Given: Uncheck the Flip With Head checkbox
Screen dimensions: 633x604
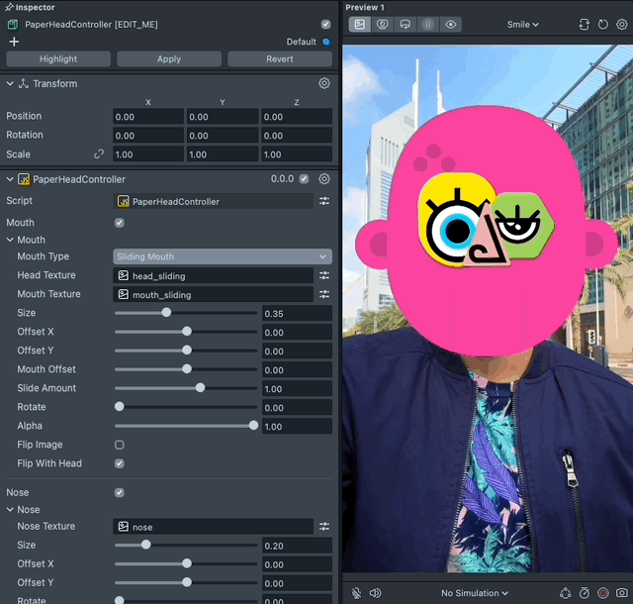Looking at the screenshot, I should coord(120,463).
